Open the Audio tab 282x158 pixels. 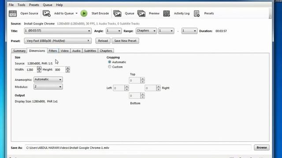click(x=76, y=51)
